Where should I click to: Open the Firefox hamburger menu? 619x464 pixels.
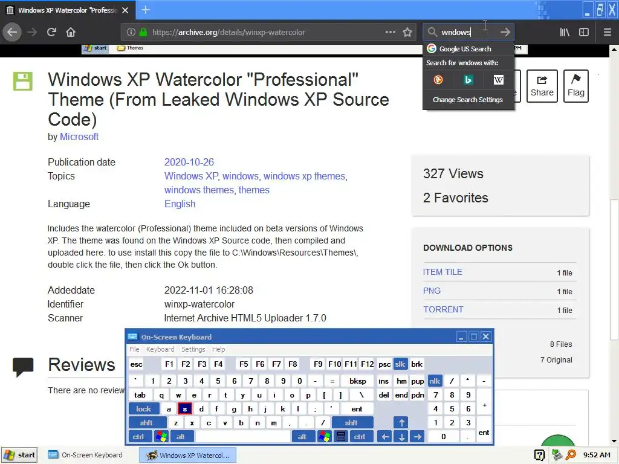[x=607, y=33]
